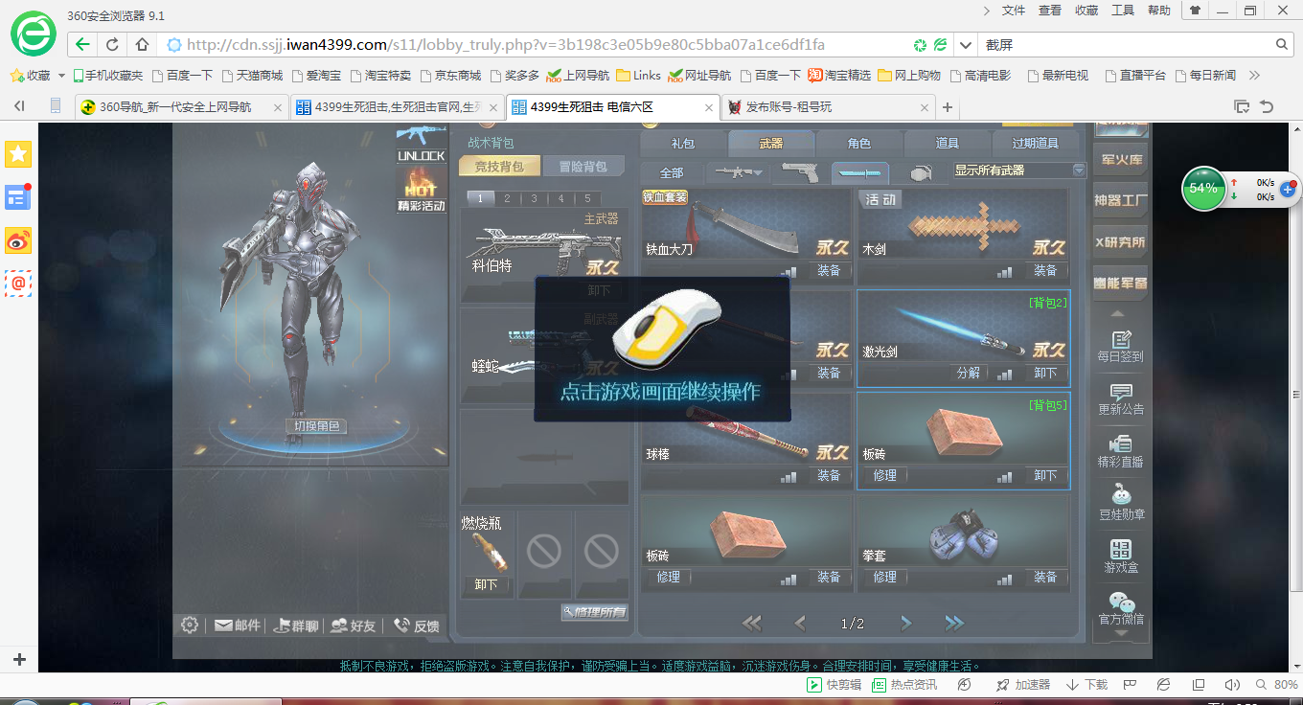This screenshot has width=1303, height=705.
Task: Reload the page with the refresh icon
Action: click(x=112, y=44)
